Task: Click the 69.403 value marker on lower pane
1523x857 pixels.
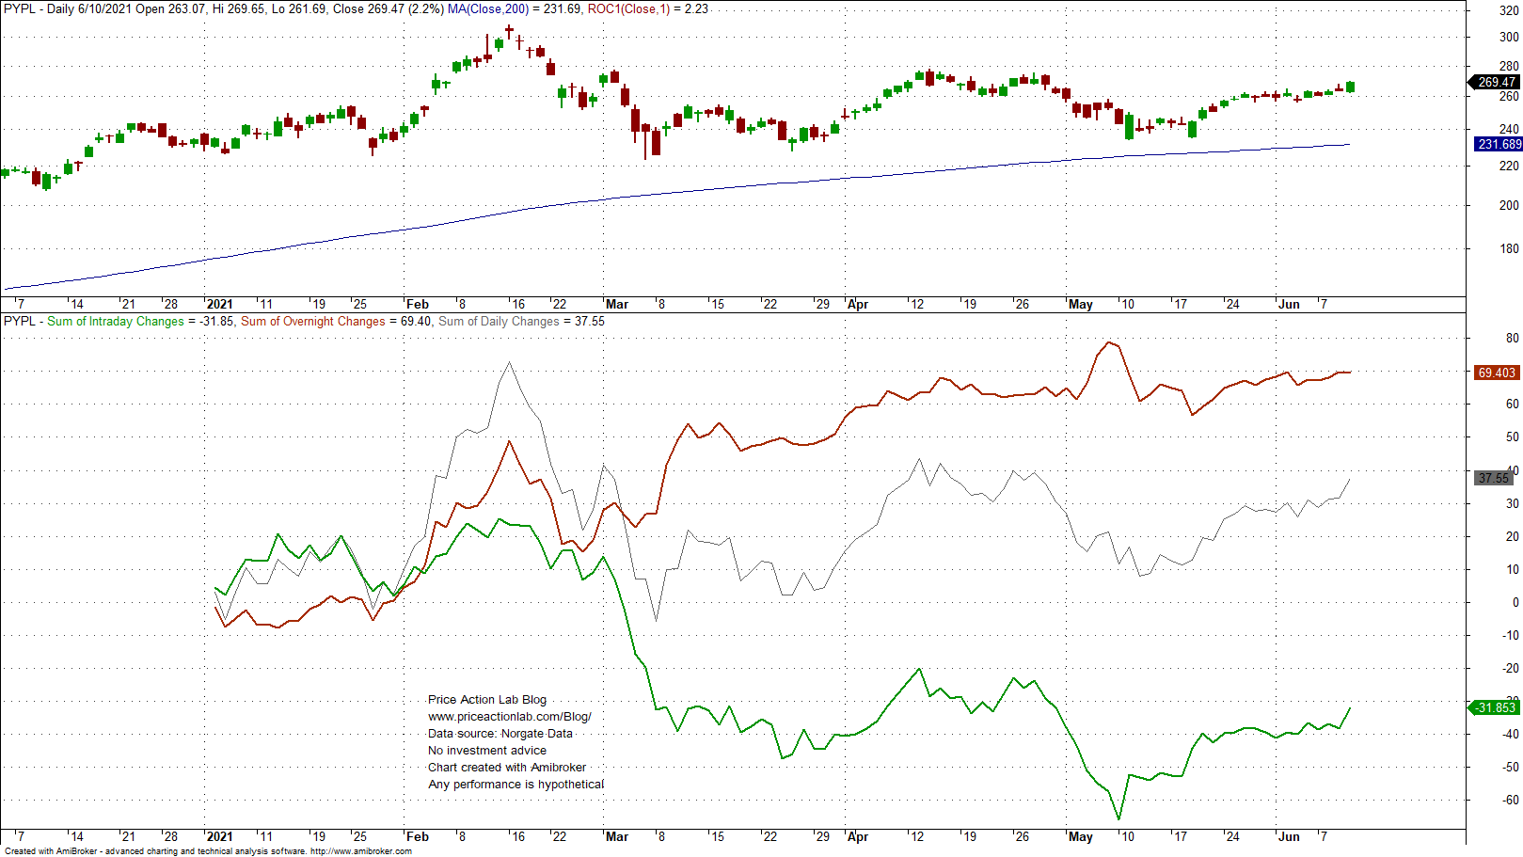Action: coord(1495,372)
